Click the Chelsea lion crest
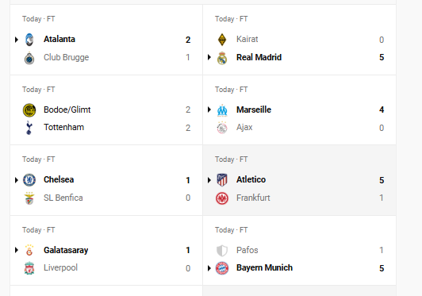Image resolution: width=422 pixels, height=296 pixels. 29,180
